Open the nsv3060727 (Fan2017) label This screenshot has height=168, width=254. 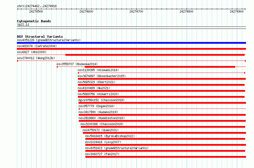tap(102, 154)
